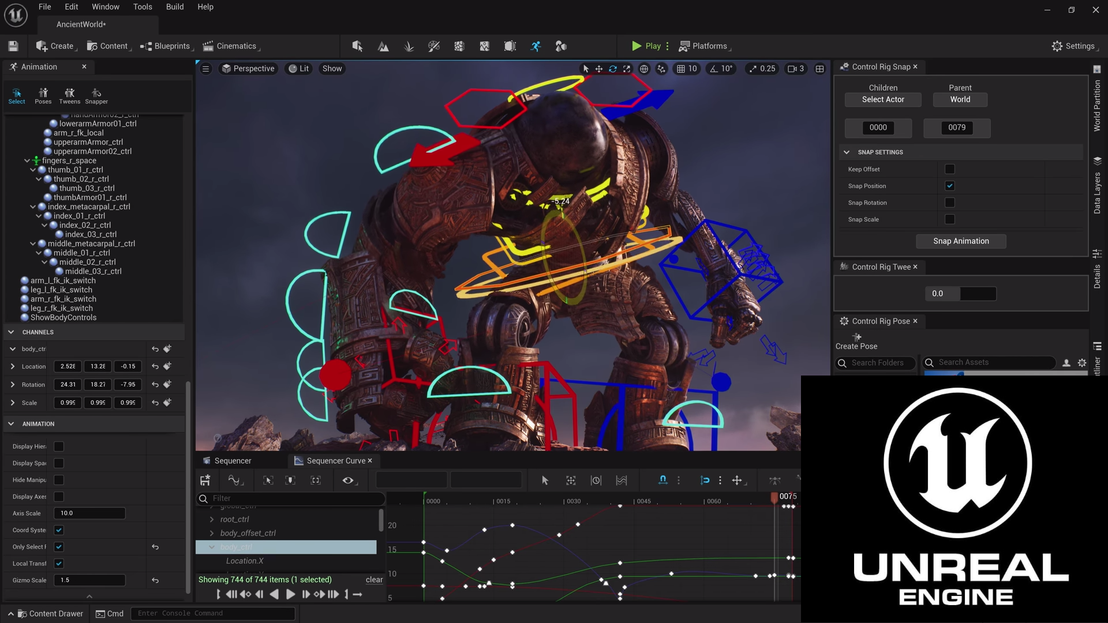Toggle the Display Hierarchy checkbox
Viewport: 1108px width, 623px height.
pos(59,446)
